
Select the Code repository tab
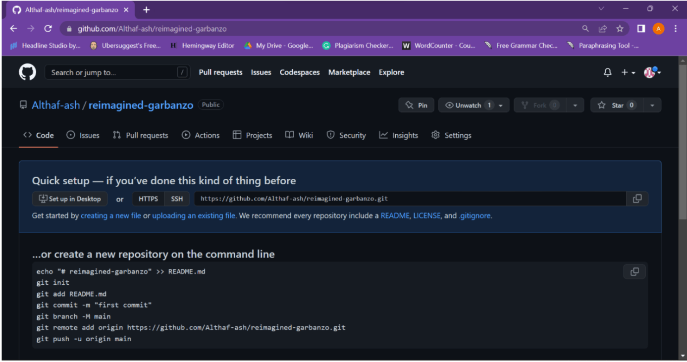(x=39, y=135)
